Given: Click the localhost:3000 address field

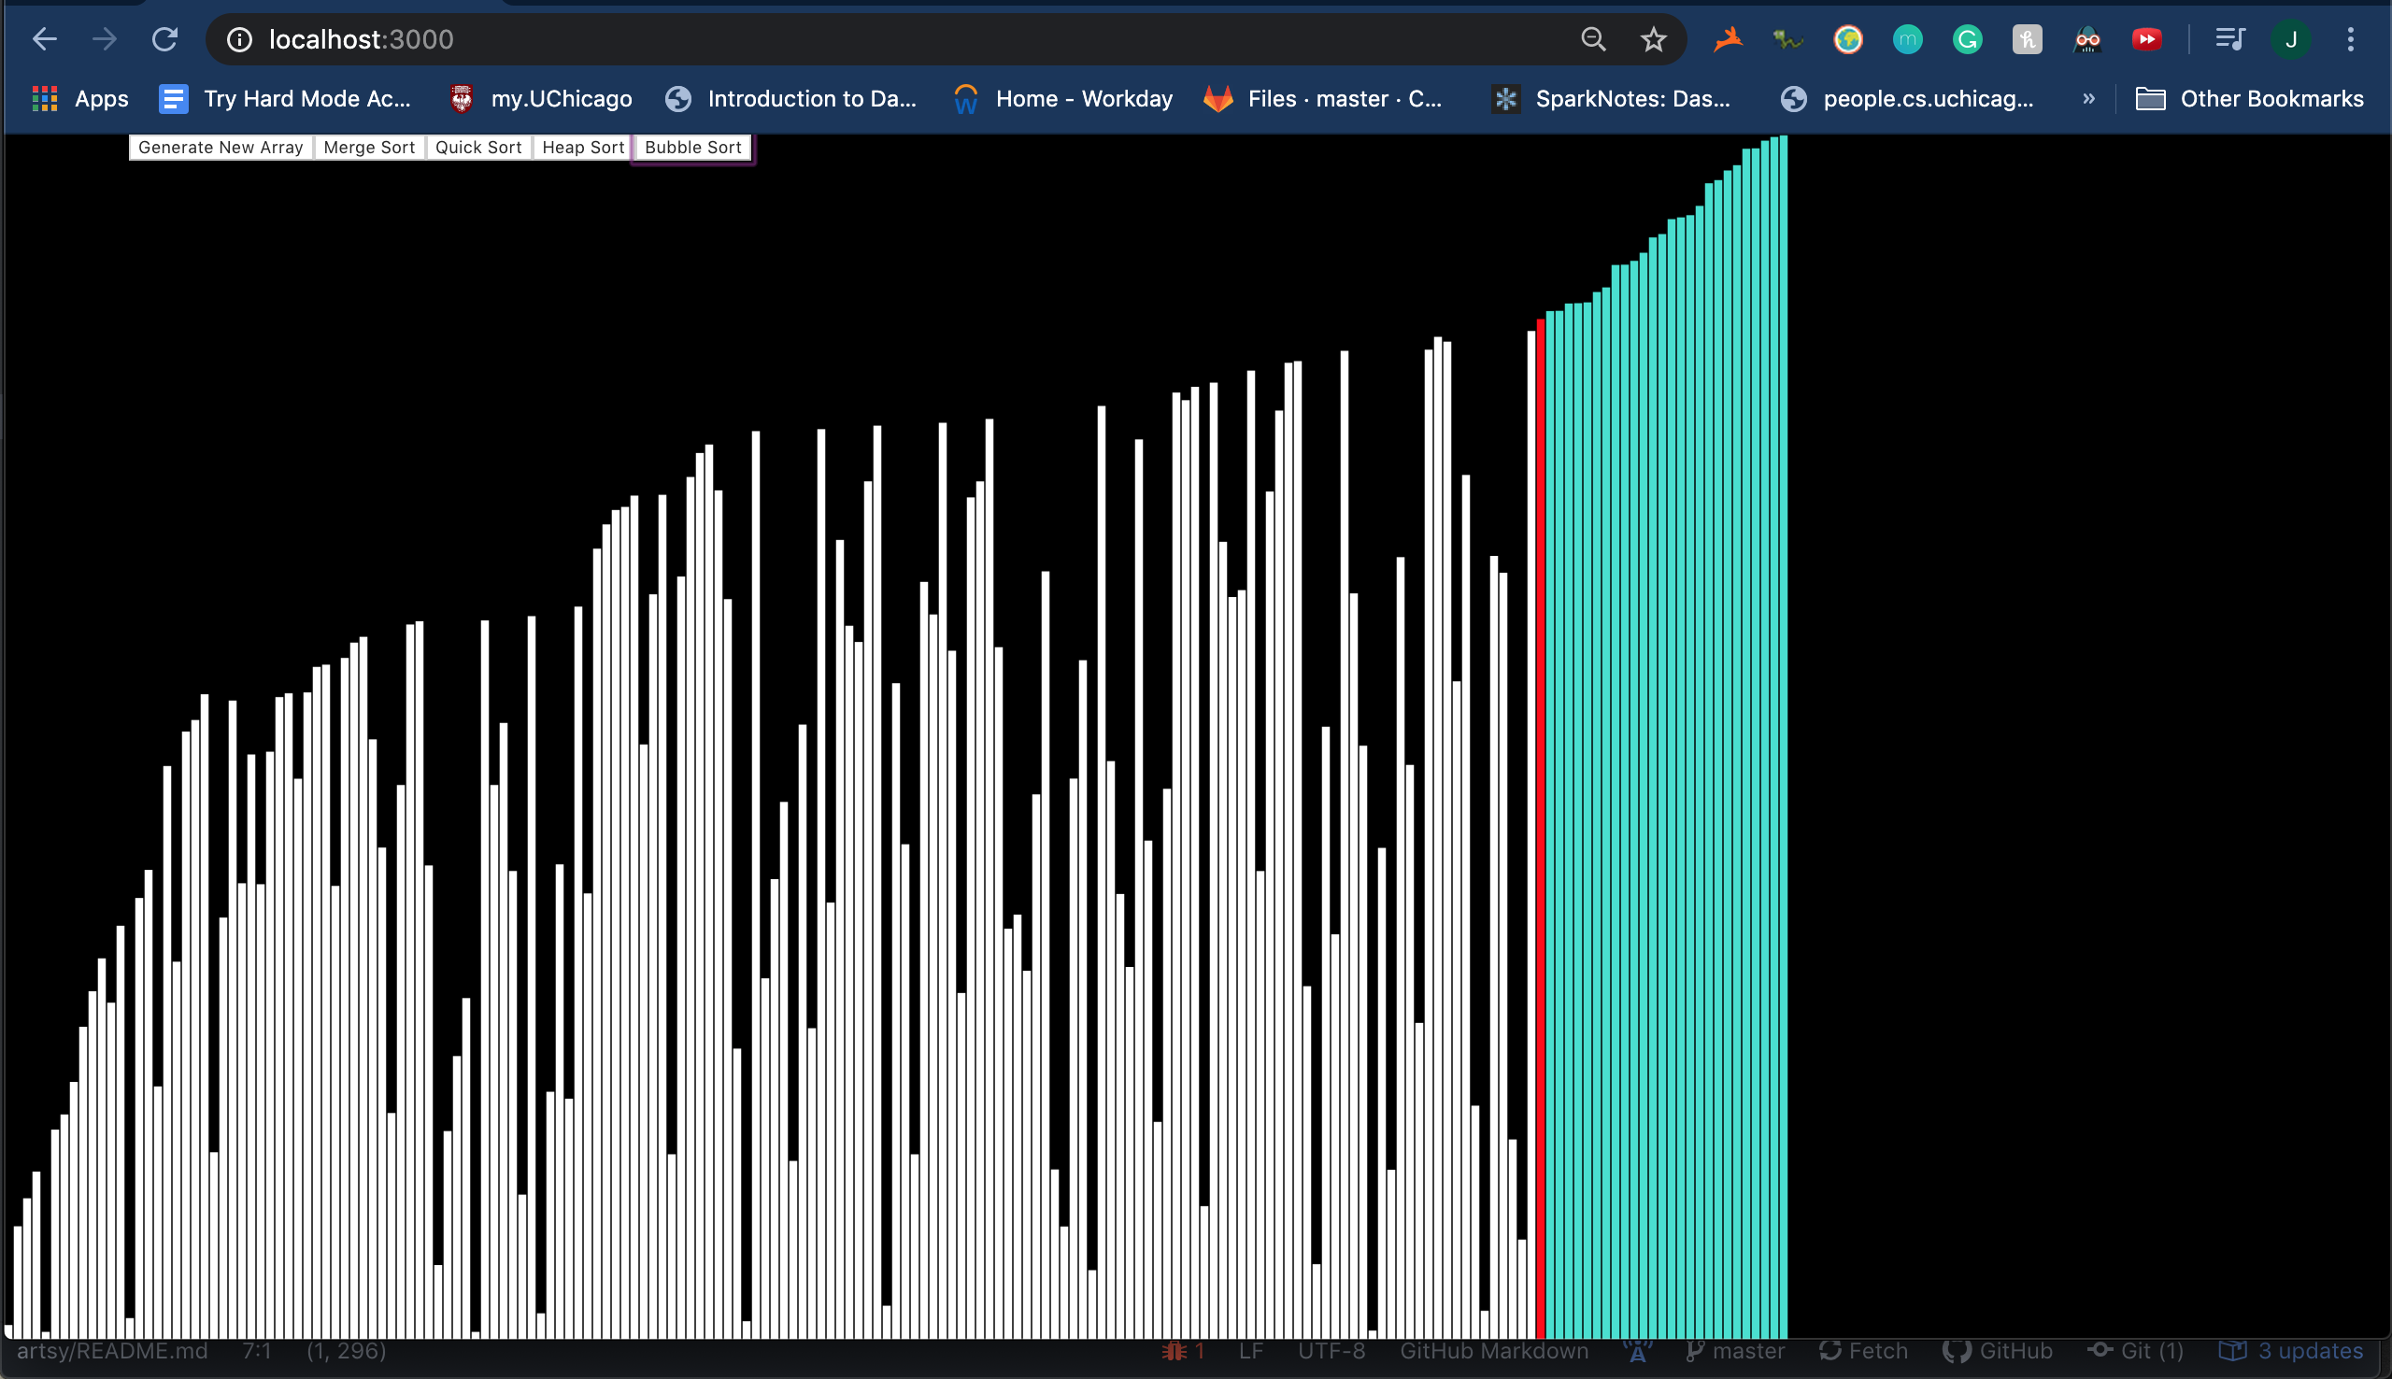Looking at the screenshot, I should [x=852, y=40].
